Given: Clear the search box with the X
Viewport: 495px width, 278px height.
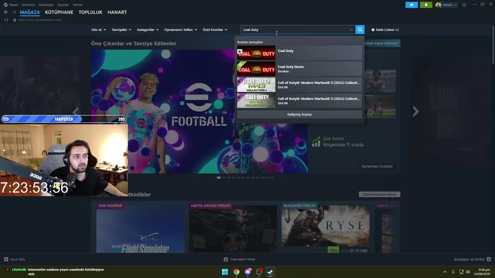Looking at the screenshot, I should [351, 30].
